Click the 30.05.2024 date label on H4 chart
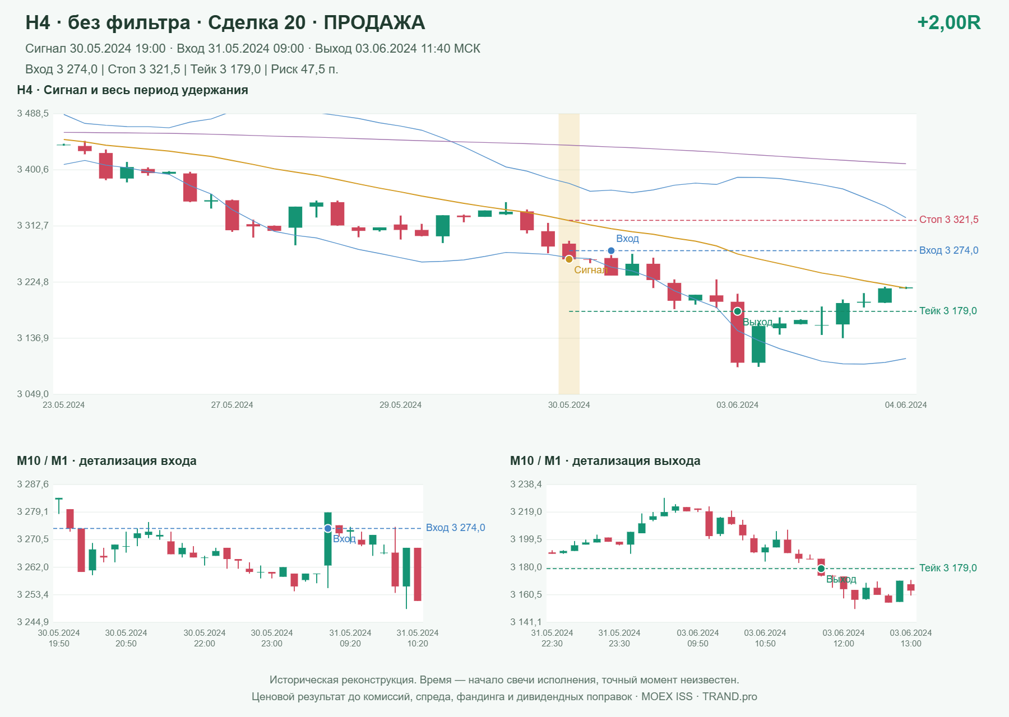Screen dimensions: 1009x717 coord(569,405)
